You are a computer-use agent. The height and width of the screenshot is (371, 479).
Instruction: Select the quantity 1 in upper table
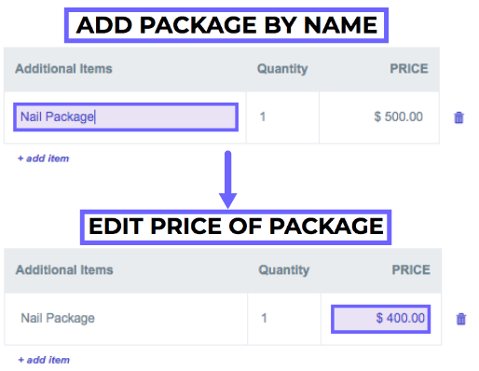point(263,117)
